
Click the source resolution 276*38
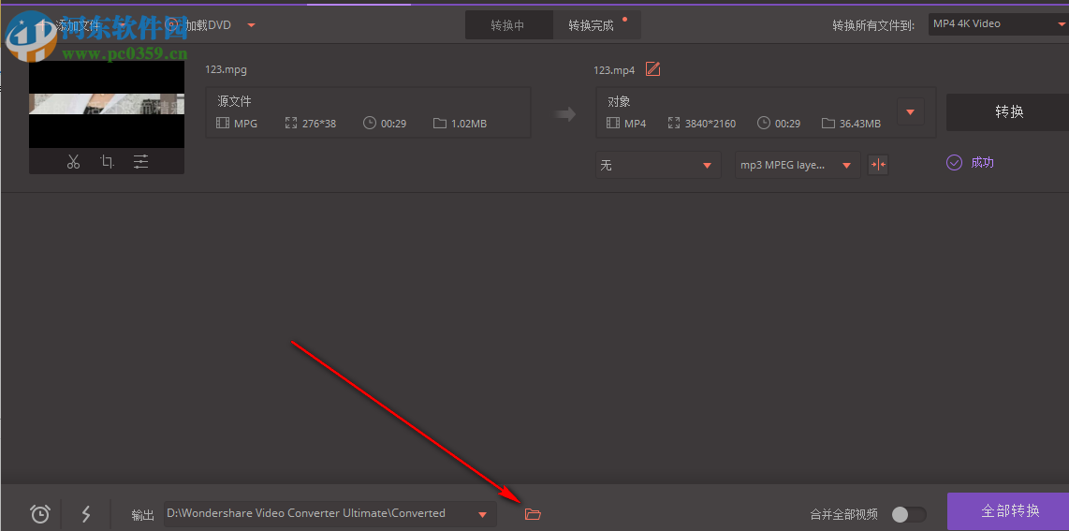point(318,124)
